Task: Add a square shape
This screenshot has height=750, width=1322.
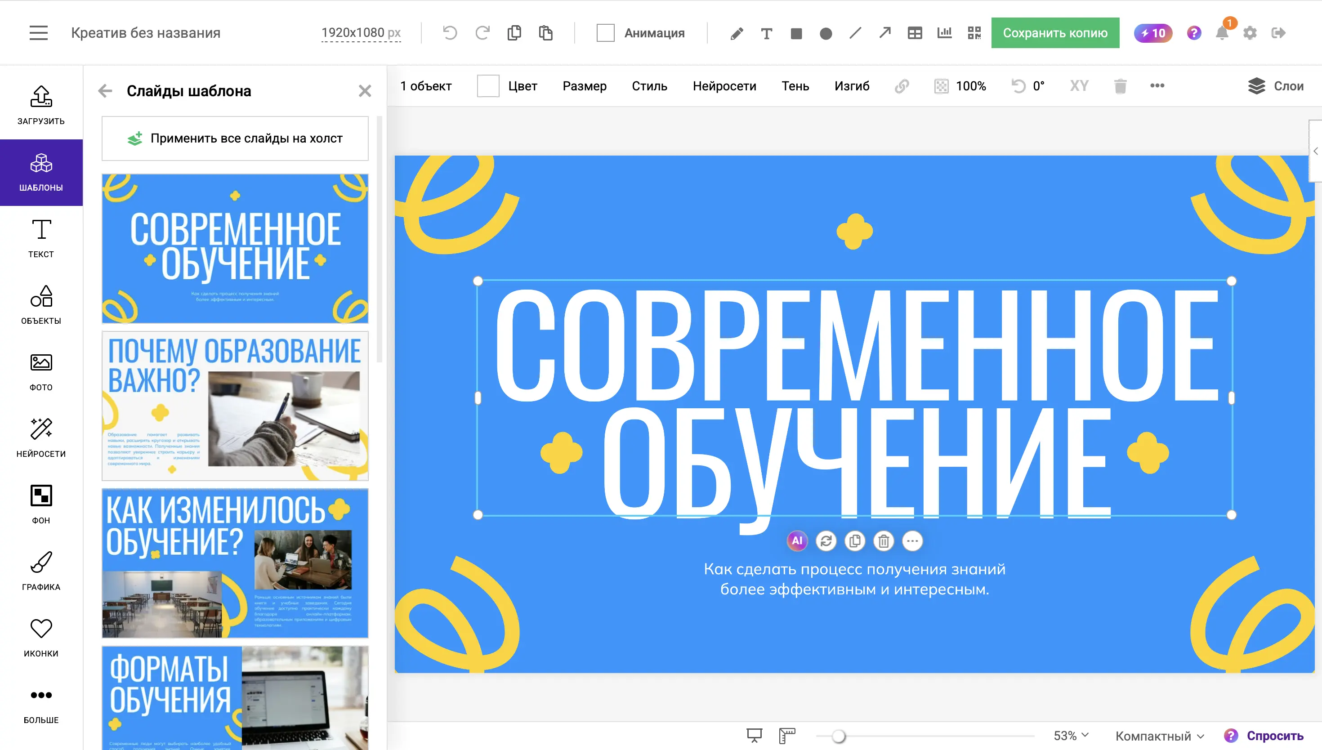Action: pos(796,33)
